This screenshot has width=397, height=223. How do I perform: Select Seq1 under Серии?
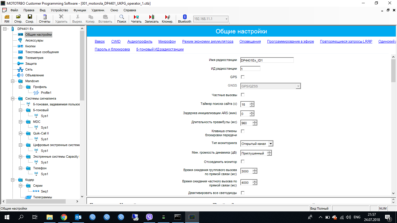(44, 191)
